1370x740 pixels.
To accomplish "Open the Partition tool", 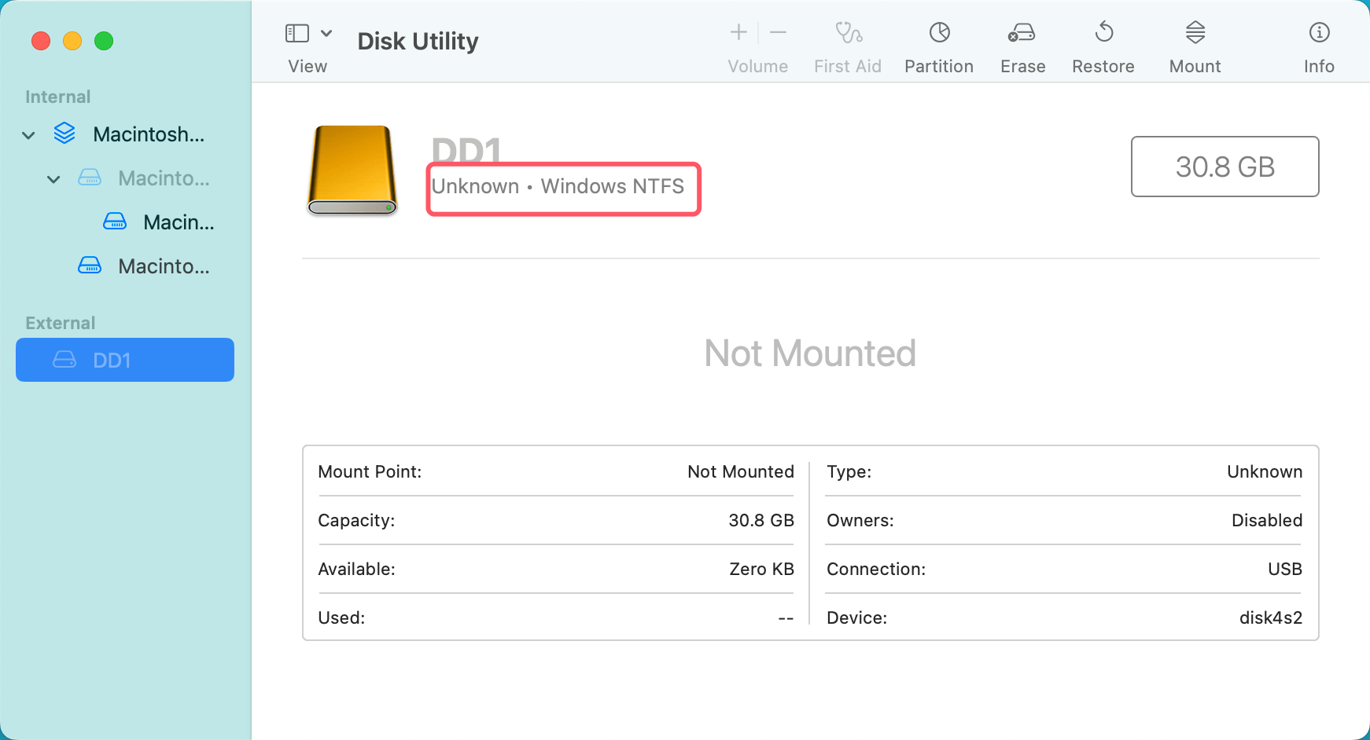I will 938,43.
